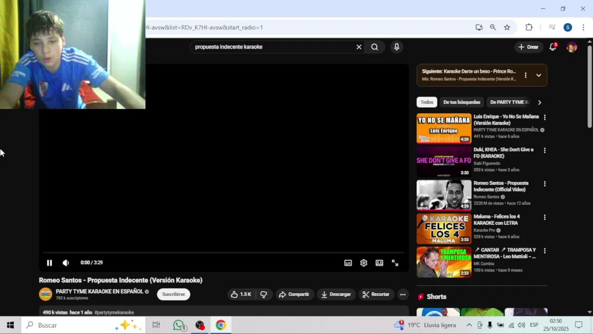This screenshot has height=334, width=593.
Task: Open Chrome three-dot menu
Action: pos(583,27)
